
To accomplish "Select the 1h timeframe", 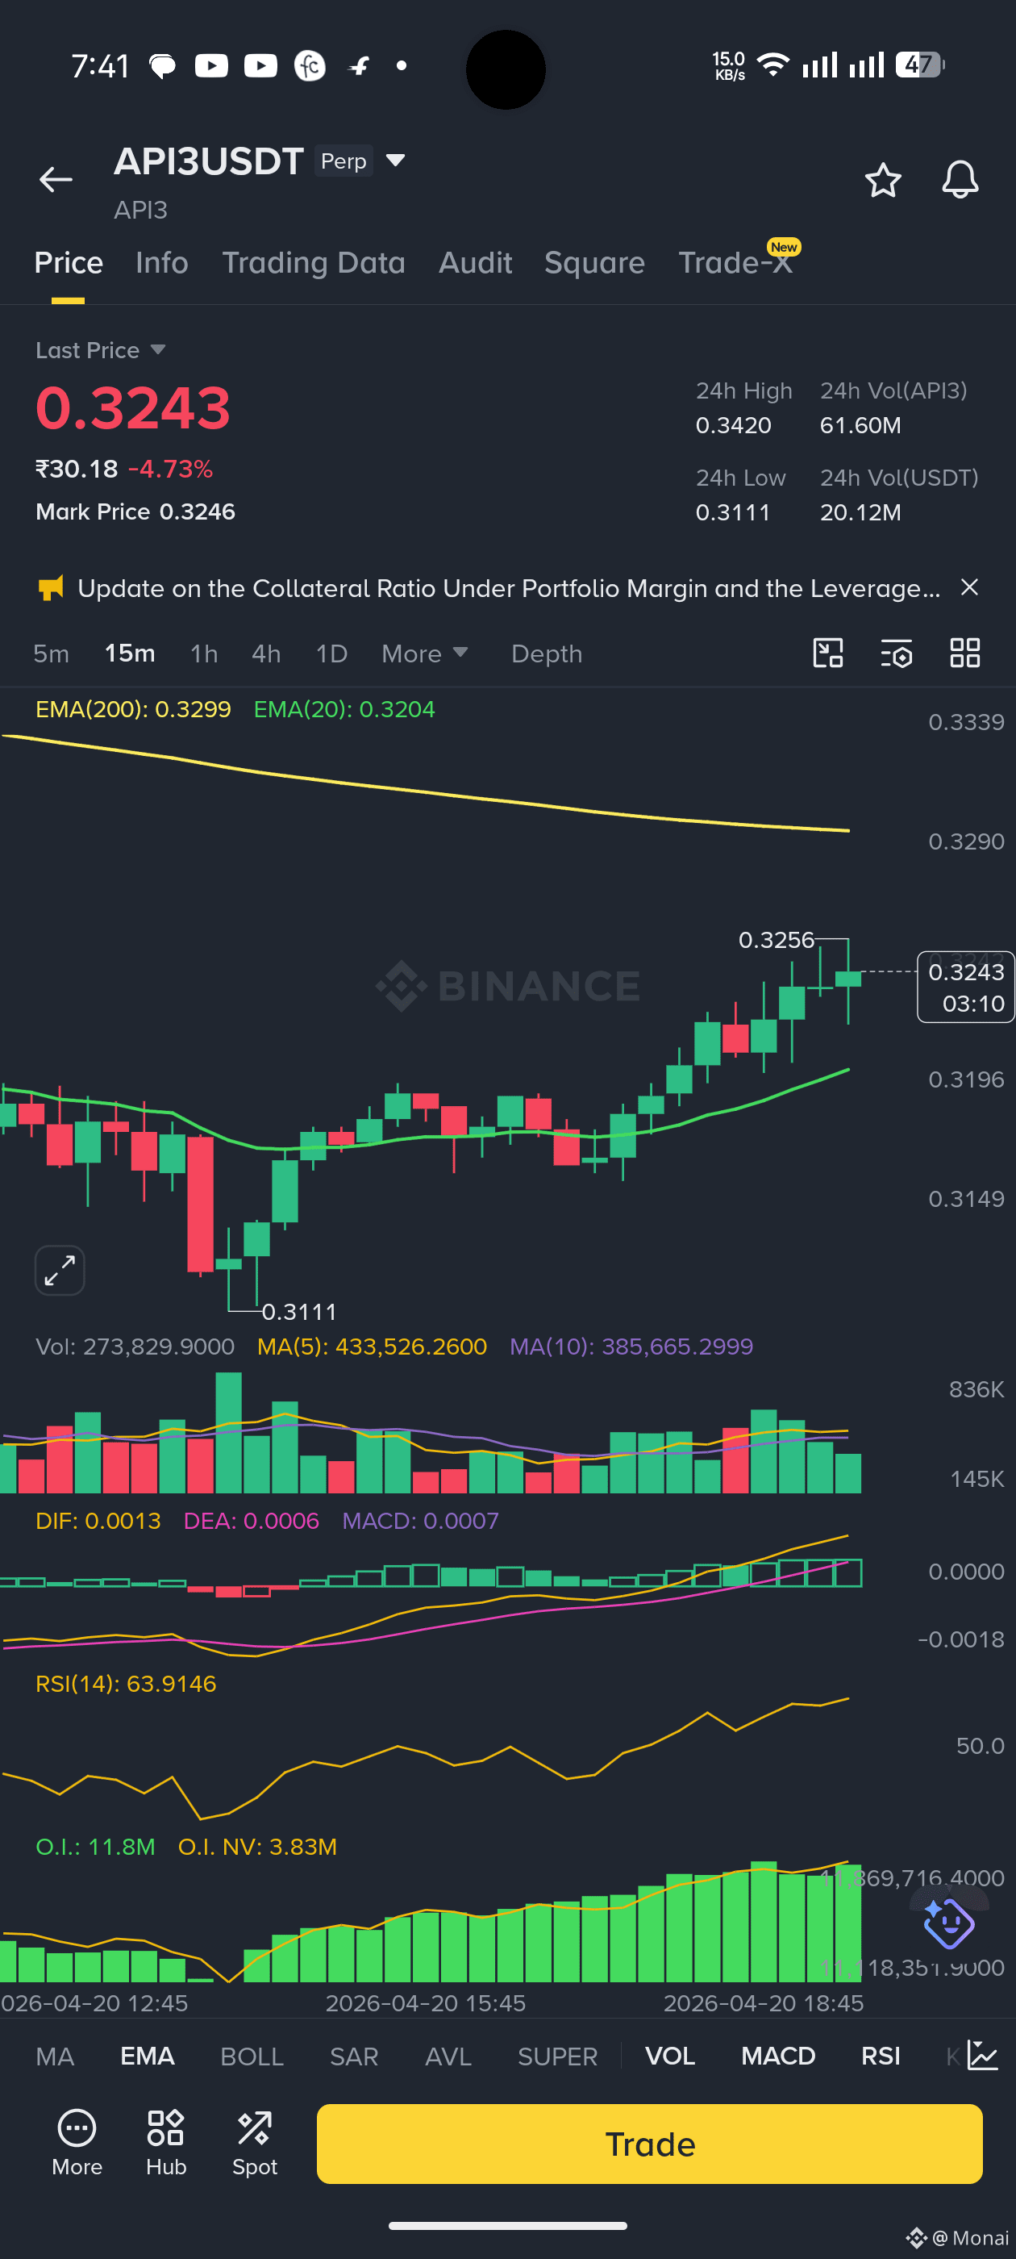I will (x=203, y=653).
